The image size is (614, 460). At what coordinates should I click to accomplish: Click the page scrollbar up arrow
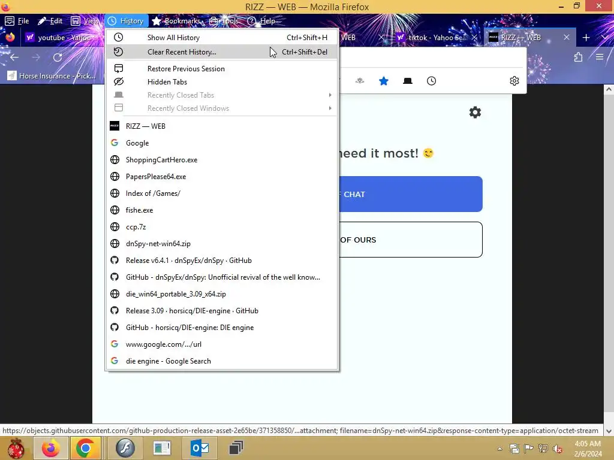coord(609,90)
